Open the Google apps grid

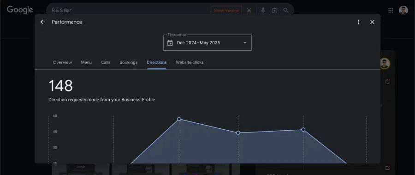391,10
